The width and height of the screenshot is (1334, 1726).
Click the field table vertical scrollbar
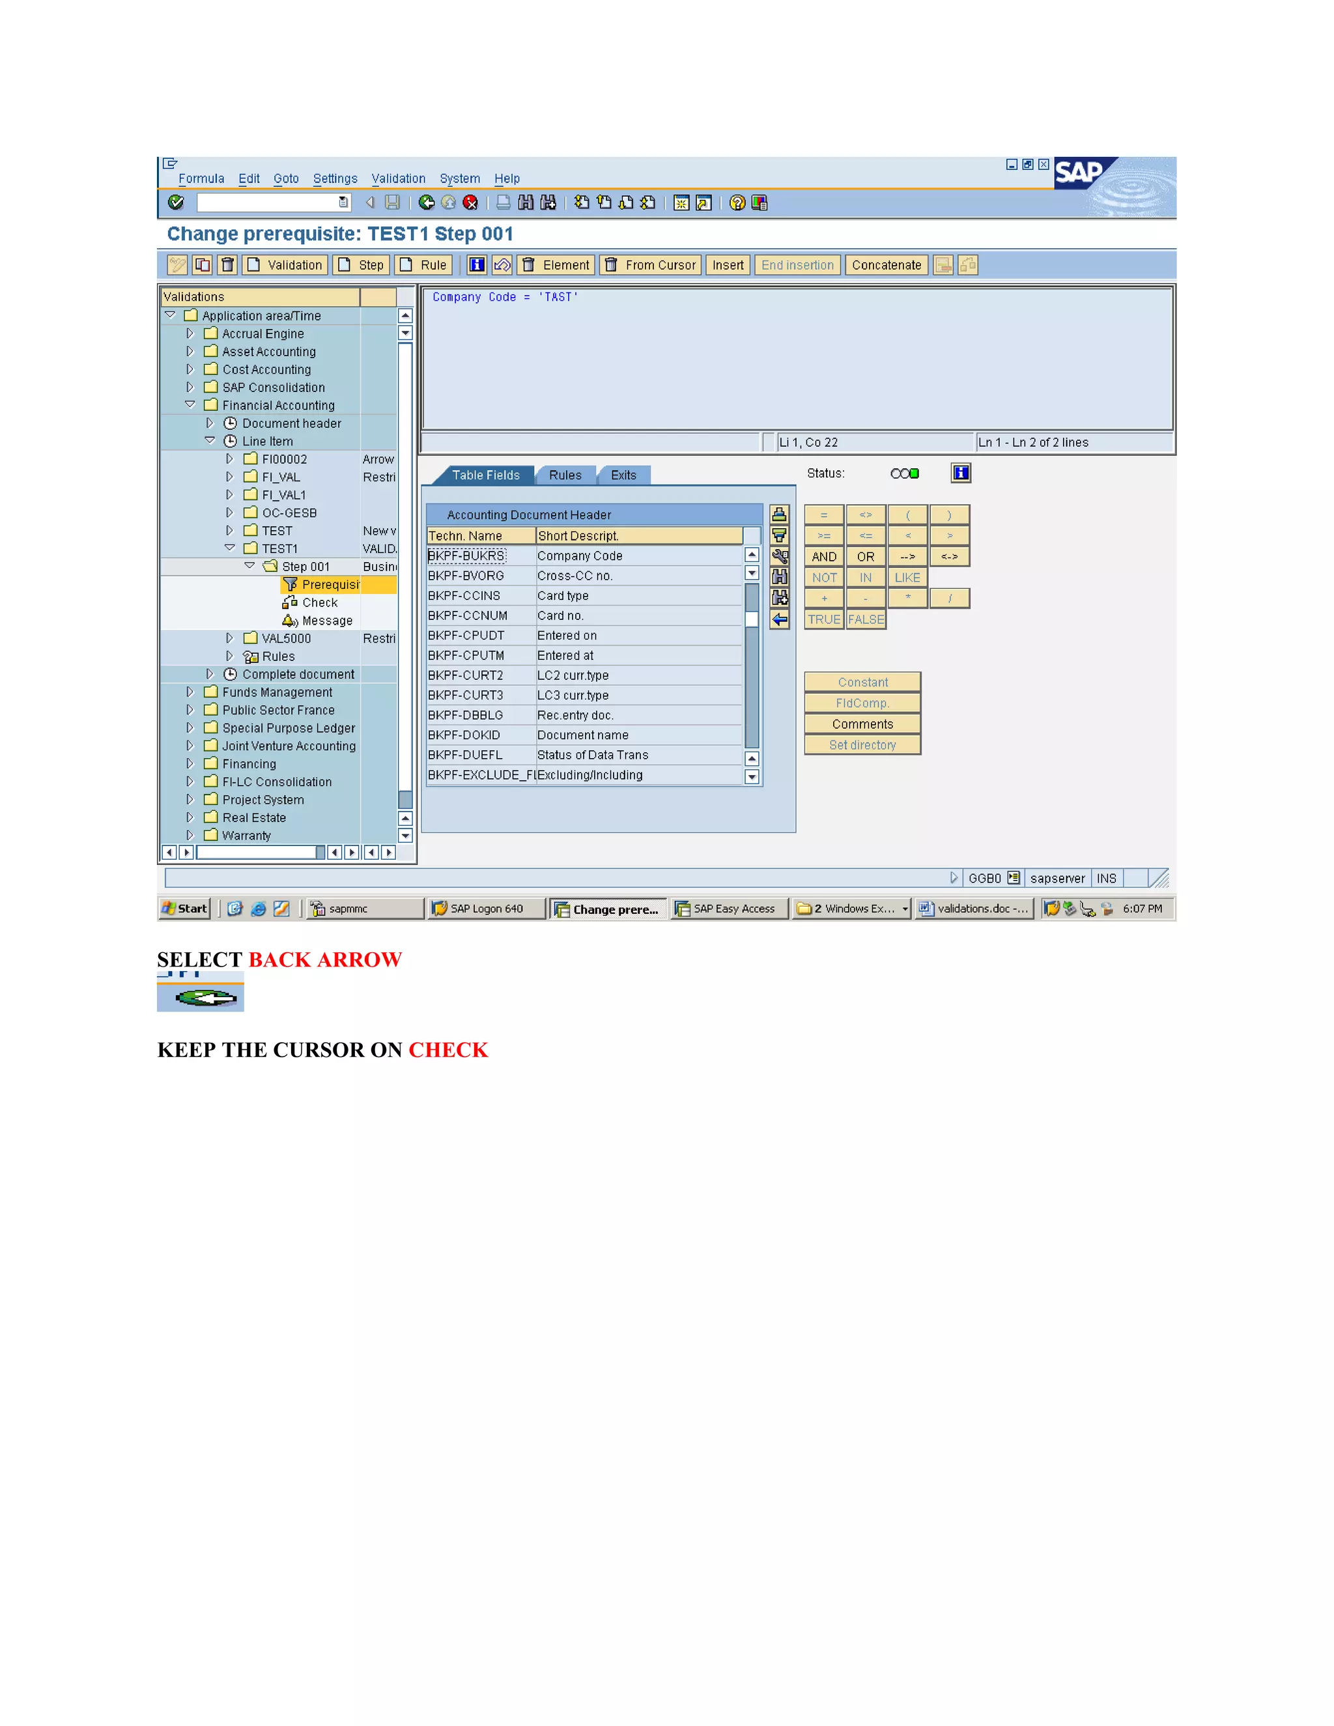[x=752, y=666]
